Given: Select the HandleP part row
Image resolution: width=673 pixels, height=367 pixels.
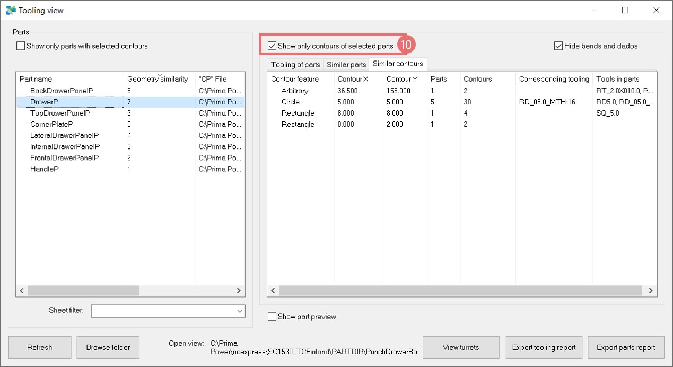Looking at the screenshot, I should coord(45,169).
